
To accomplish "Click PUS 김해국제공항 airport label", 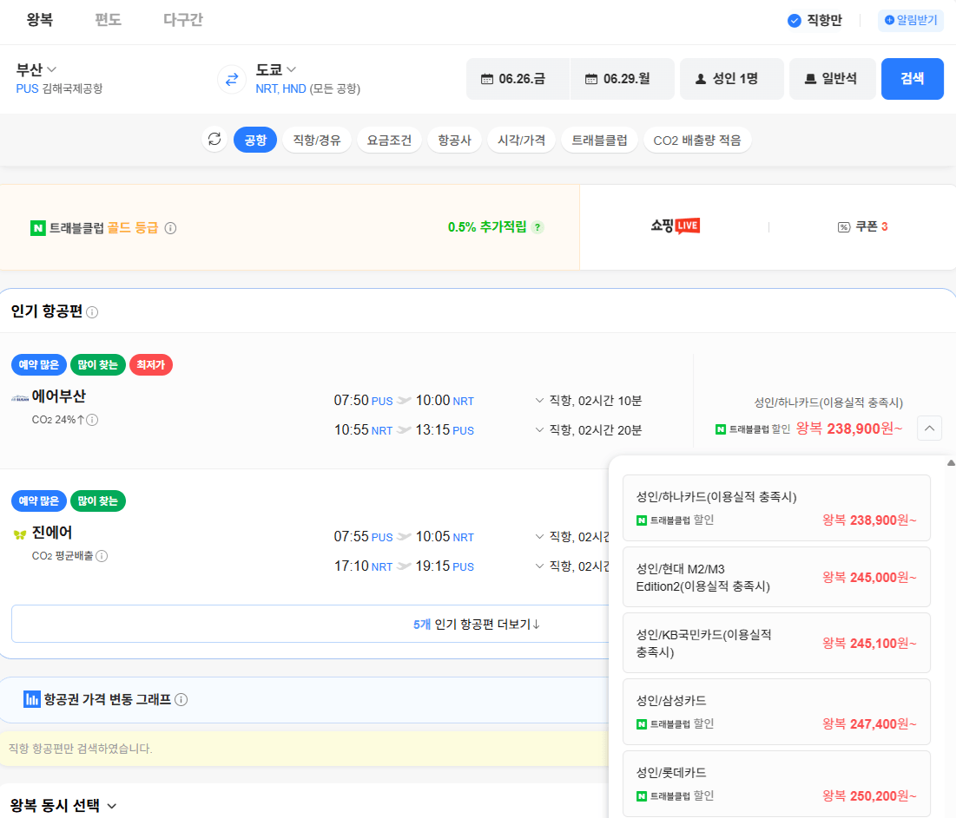I will [59, 89].
